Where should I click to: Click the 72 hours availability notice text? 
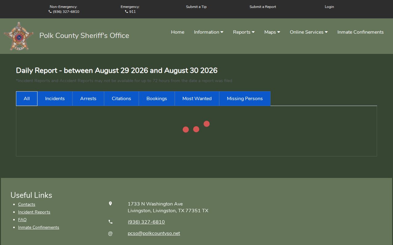(124, 81)
